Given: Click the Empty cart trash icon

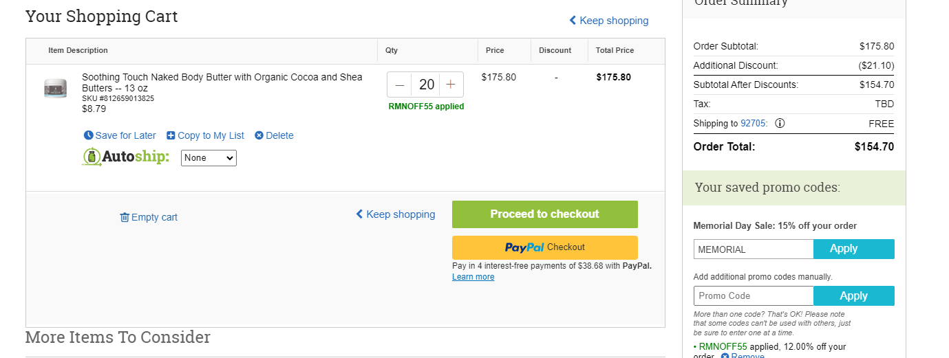Looking at the screenshot, I should [125, 217].
